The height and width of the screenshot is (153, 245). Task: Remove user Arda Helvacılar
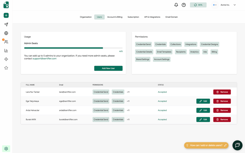pos(222,110)
